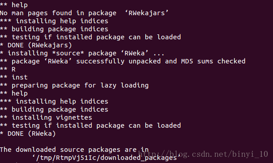Screen dimensions: 273x163
Task: Click the 'installing *source* package RWeka' line
Action: 82,53
